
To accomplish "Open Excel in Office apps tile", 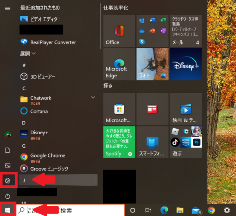I will [x=163, y=20].
